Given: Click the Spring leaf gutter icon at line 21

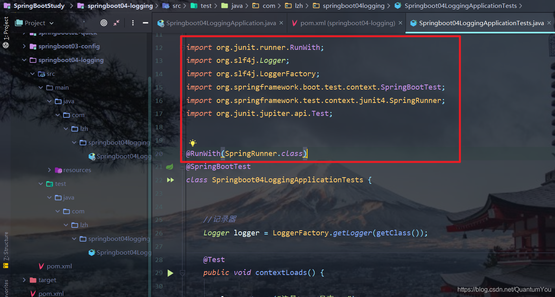Looking at the screenshot, I should [170, 167].
